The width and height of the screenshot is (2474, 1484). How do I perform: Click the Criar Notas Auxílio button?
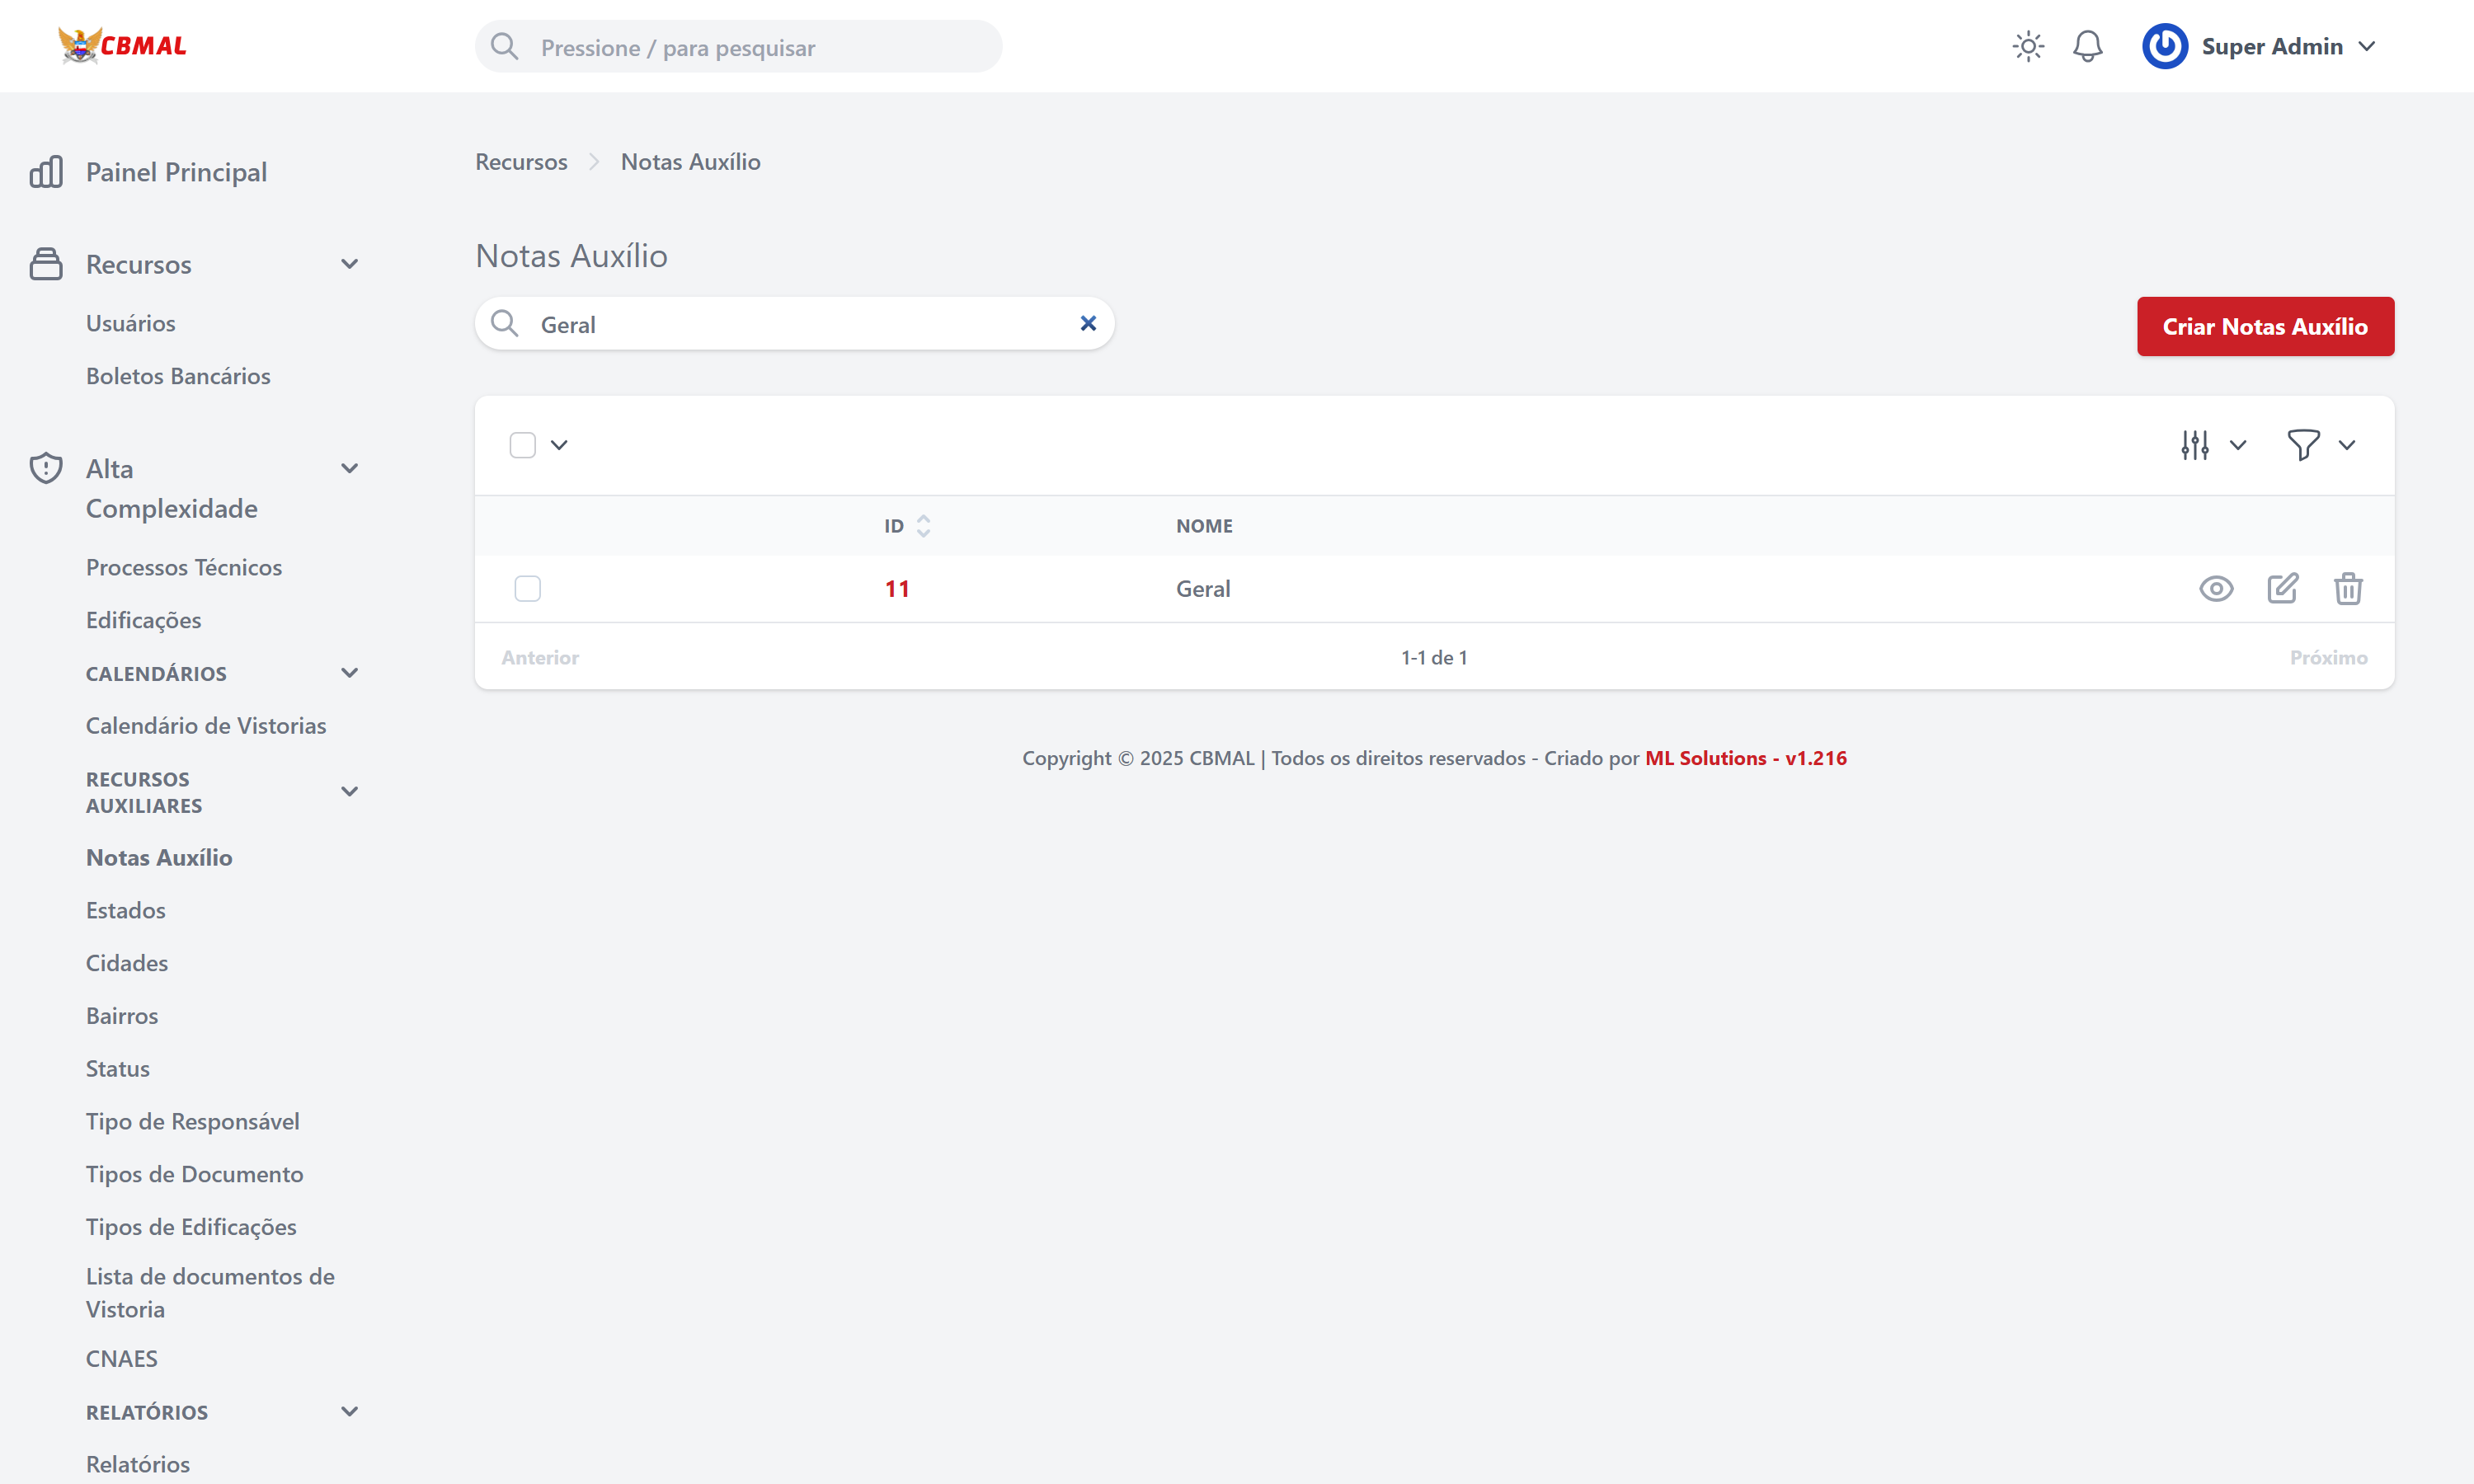click(2265, 326)
